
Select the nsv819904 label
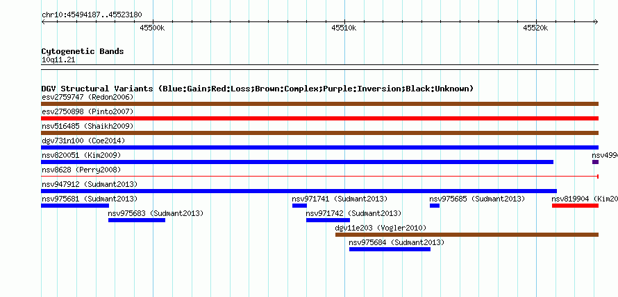point(585,199)
